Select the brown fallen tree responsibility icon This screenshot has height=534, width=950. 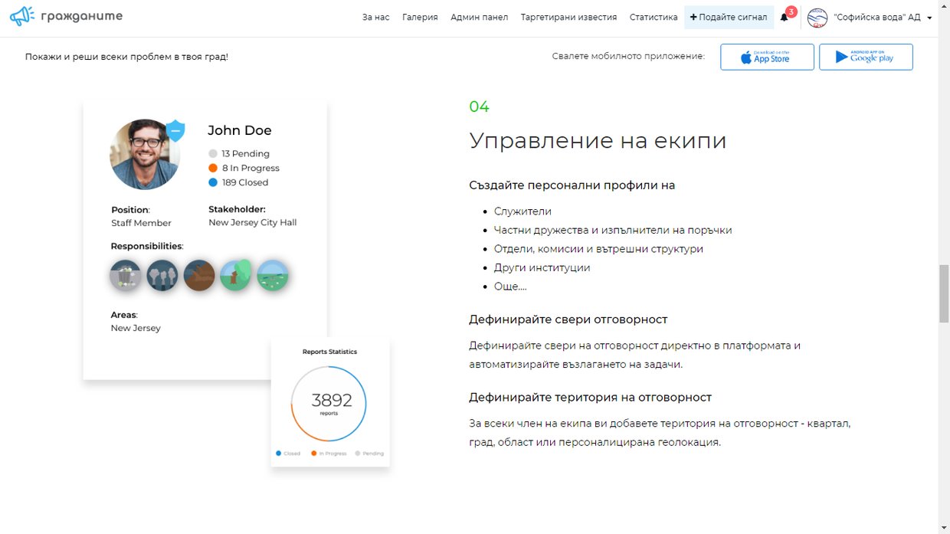pyautogui.click(x=199, y=275)
